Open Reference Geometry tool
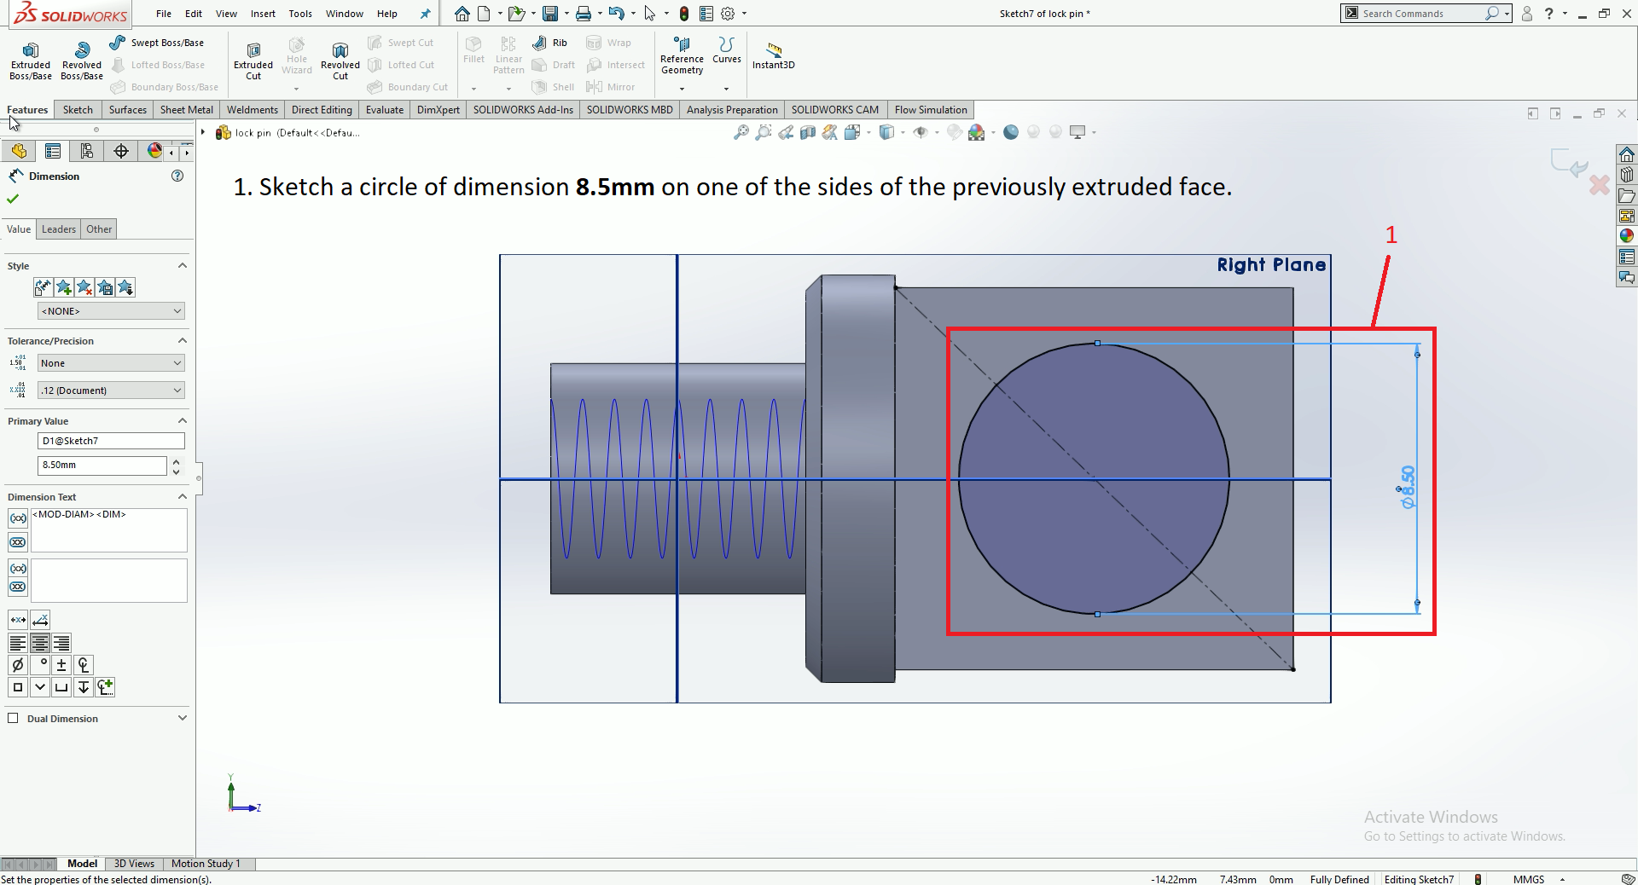The image size is (1638, 885). (682, 56)
